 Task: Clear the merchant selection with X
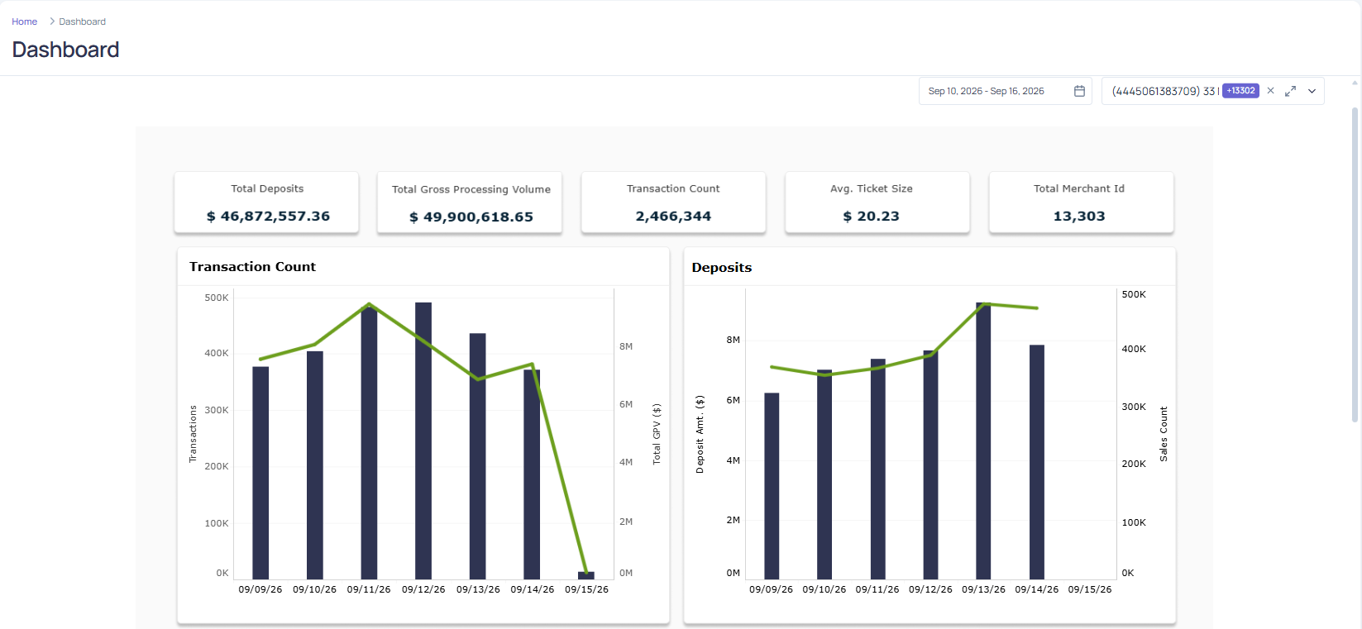pyautogui.click(x=1270, y=91)
